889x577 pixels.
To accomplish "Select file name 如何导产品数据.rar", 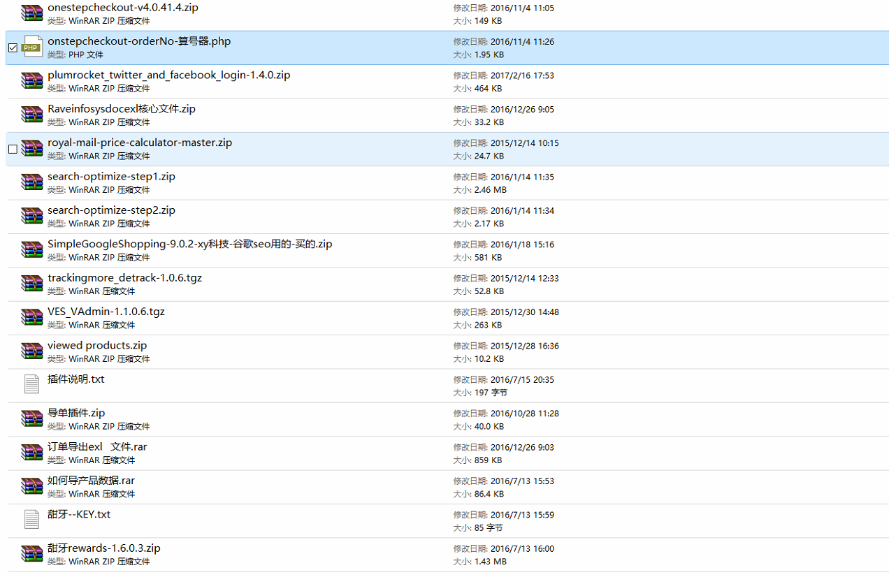I will click(x=91, y=481).
